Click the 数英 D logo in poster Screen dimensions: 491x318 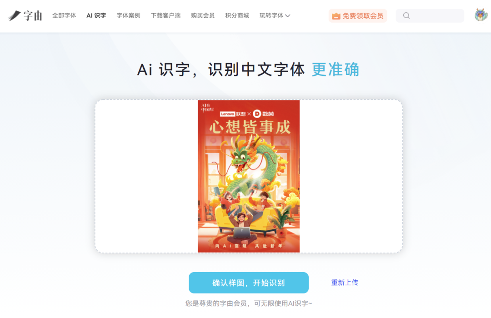coord(263,114)
